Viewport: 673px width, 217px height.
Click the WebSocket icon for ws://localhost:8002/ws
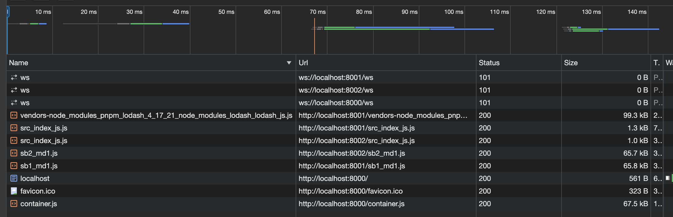pos(14,90)
